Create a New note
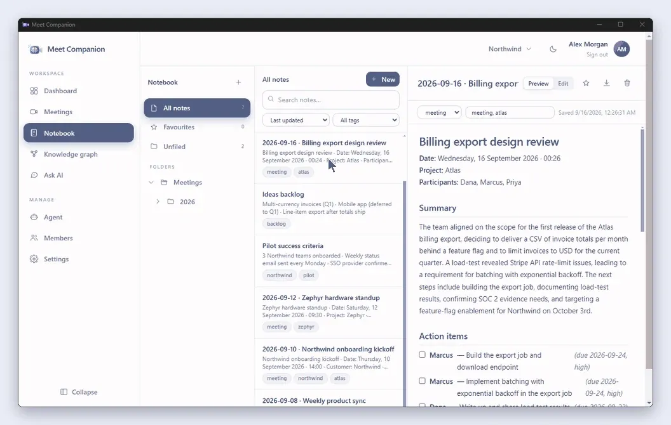The width and height of the screenshot is (671, 425). point(383,79)
